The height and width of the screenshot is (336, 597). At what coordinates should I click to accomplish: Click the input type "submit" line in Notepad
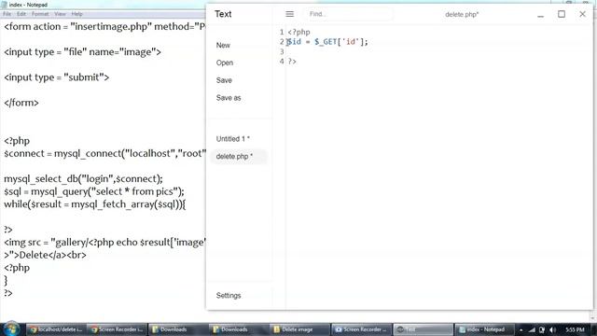[x=57, y=77]
